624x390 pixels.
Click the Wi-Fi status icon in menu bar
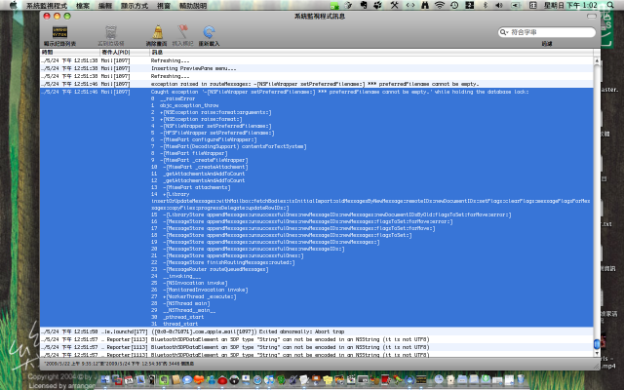click(x=440, y=5)
